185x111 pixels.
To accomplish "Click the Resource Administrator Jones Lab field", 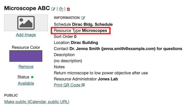I will pyautogui.click(x=86, y=79).
